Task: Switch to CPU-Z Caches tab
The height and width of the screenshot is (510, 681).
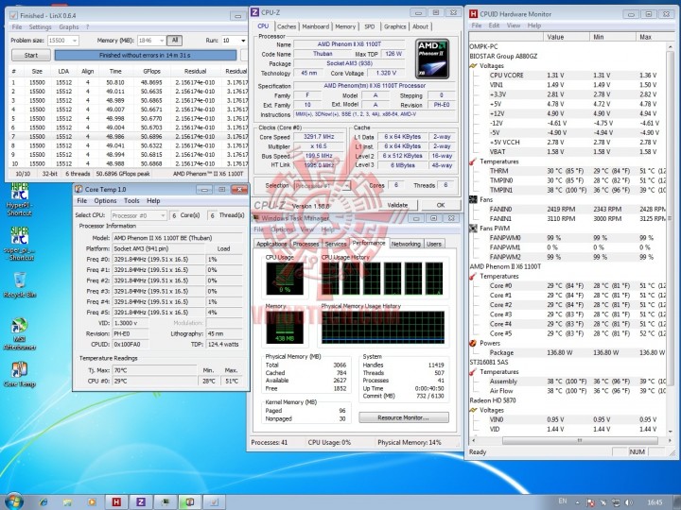Action: 287,26
